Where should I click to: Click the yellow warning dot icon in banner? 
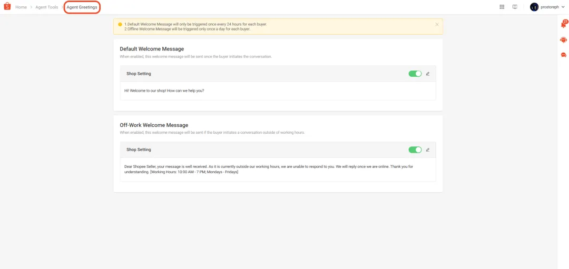click(x=120, y=24)
